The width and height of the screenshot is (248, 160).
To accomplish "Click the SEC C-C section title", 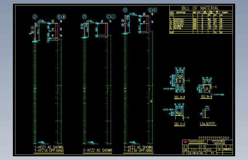I will pyautogui.click(x=180, y=124).
